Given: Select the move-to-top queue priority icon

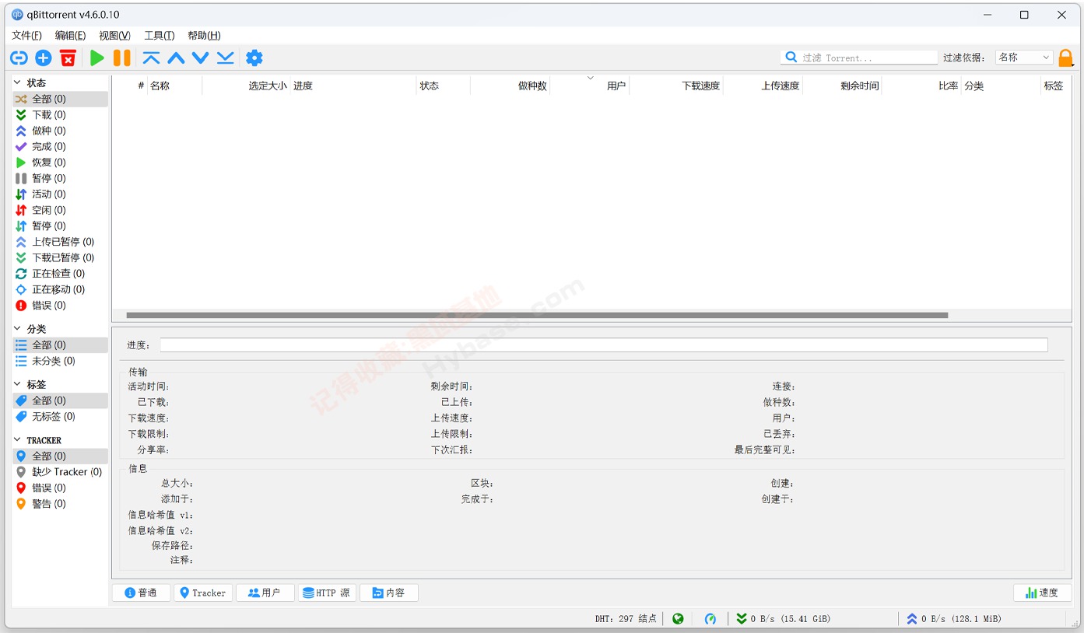Looking at the screenshot, I should click(152, 58).
